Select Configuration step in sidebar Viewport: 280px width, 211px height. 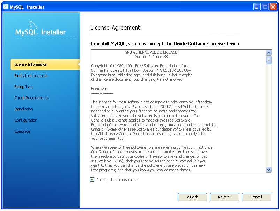point(26,120)
